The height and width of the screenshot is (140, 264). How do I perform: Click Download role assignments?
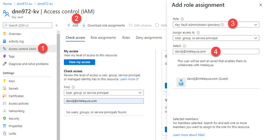tap(104, 25)
